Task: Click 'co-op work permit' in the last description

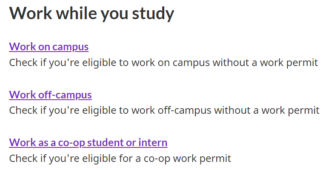Action: tap(187, 159)
